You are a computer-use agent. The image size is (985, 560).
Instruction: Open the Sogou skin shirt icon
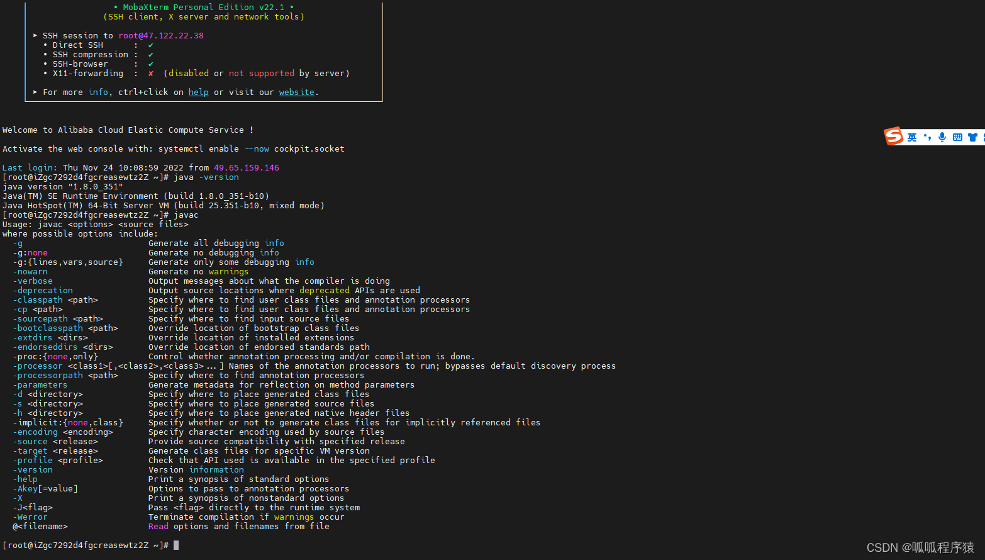click(x=972, y=137)
